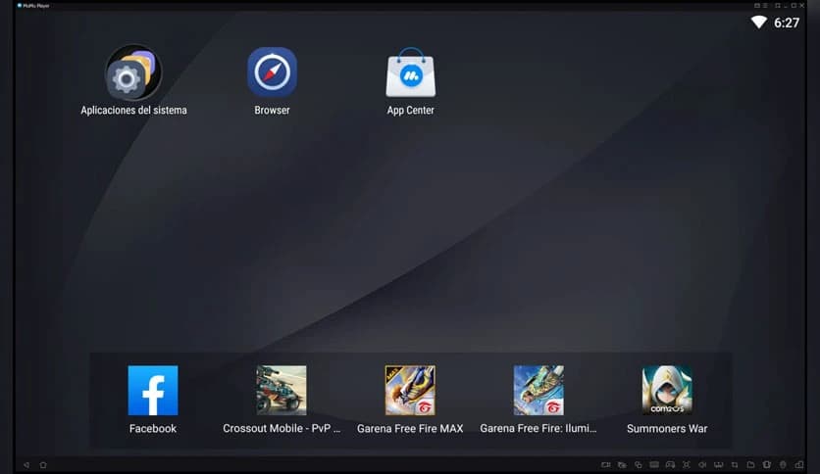Screen dimensions: 820x474
Task: Launch Facebook from the dock
Action: pos(153,391)
